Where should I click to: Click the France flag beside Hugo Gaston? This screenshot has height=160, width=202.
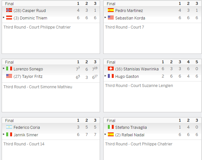coord(111,76)
